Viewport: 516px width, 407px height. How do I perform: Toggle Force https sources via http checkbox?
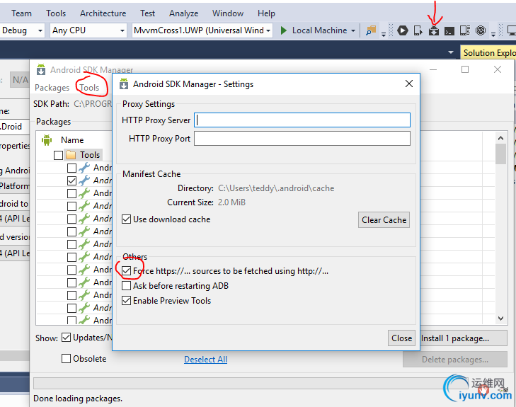(x=127, y=271)
